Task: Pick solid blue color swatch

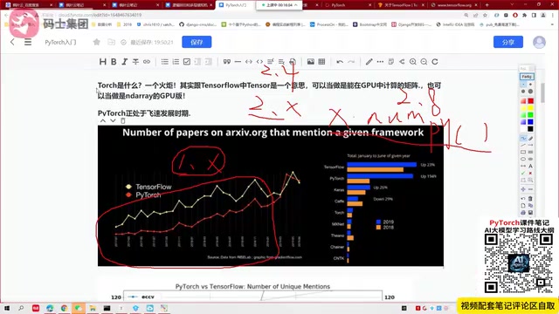Action: coord(530,122)
